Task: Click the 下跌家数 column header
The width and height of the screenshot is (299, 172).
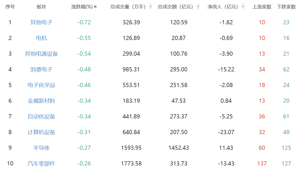Action: coord(286,7)
